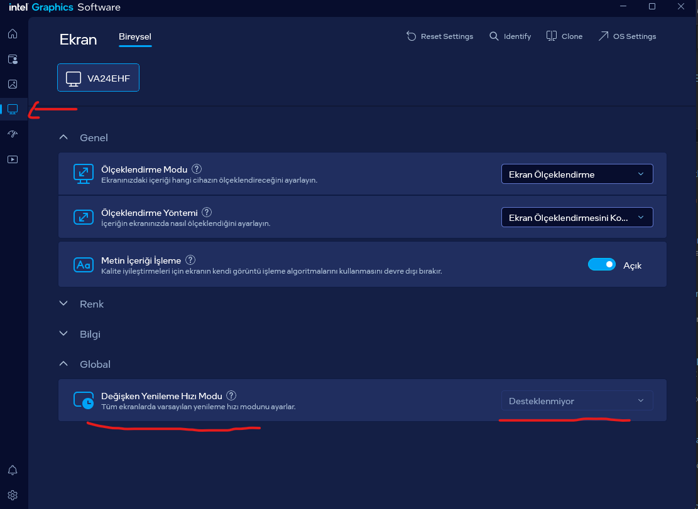The height and width of the screenshot is (509, 698).
Task: Minimize the Intel Graphics Software window
Action: pyautogui.click(x=623, y=6)
